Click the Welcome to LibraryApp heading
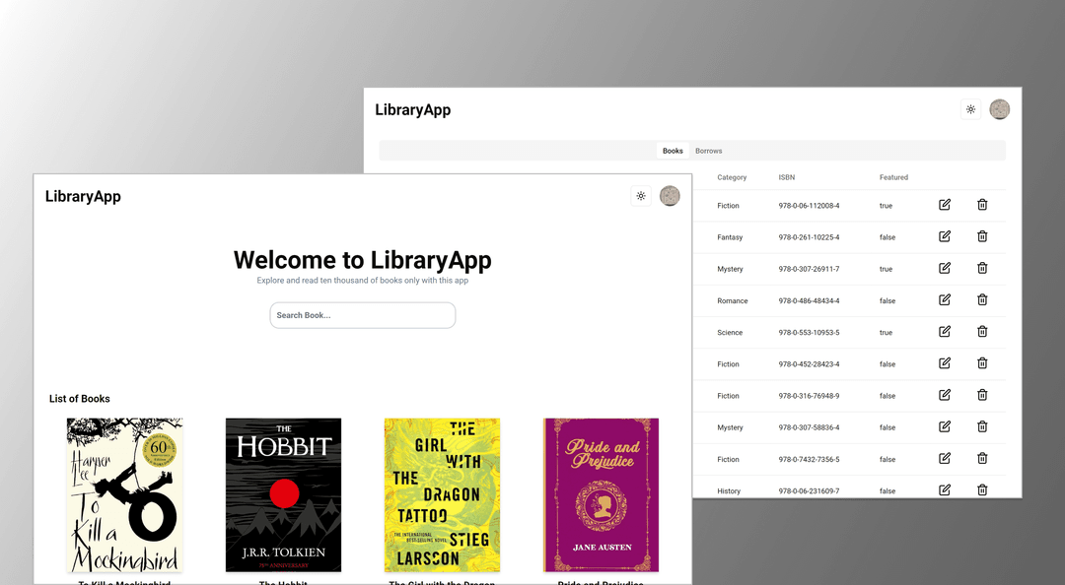Image resolution: width=1065 pixels, height=585 pixels. pos(363,260)
